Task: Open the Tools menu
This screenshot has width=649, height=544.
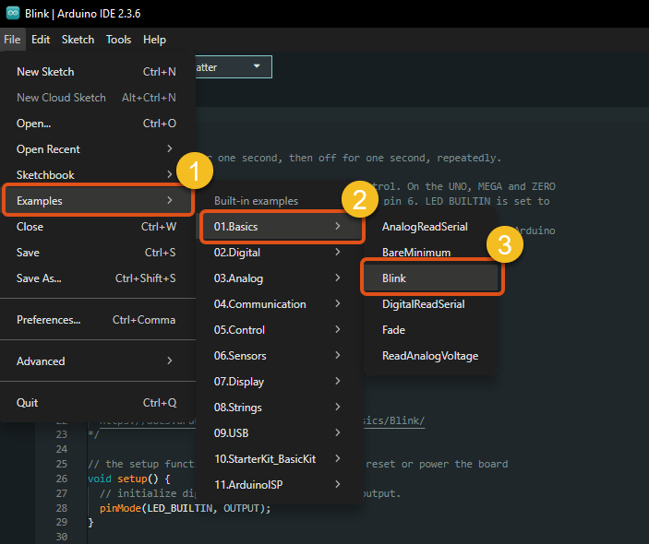Action: click(x=118, y=40)
